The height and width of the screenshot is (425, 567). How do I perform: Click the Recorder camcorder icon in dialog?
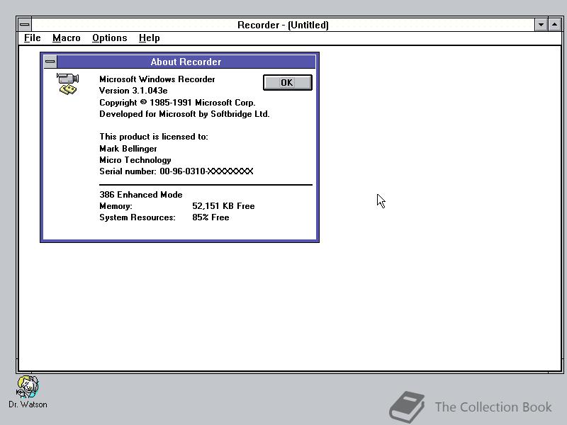67,84
